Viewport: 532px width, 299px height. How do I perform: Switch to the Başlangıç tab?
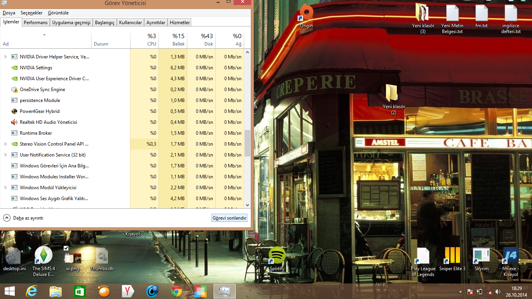[105, 23]
